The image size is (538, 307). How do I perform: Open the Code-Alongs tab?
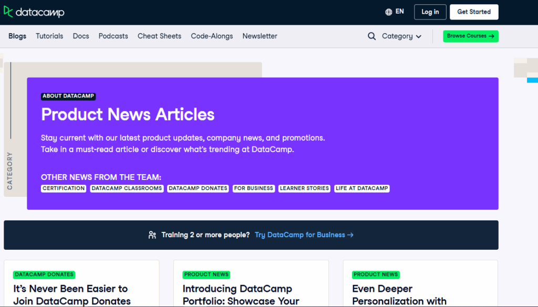tap(212, 36)
